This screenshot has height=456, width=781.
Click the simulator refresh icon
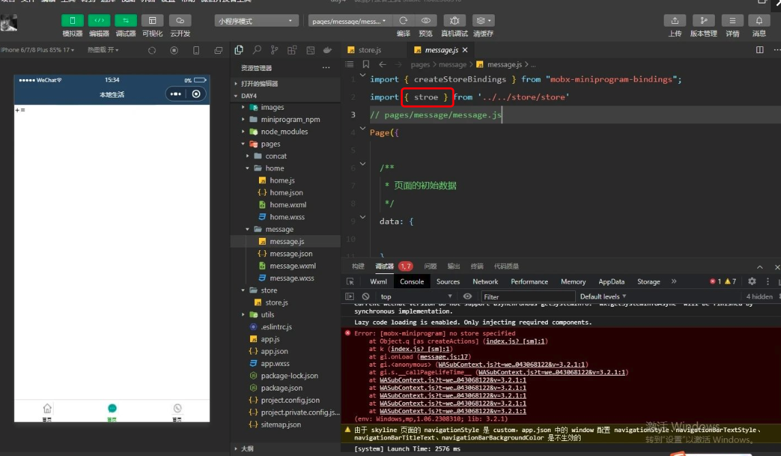(152, 50)
